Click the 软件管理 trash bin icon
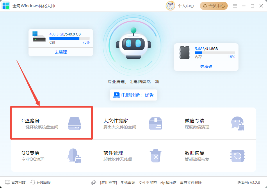Viewport: 267px width, 188px height. click(156, 156)
